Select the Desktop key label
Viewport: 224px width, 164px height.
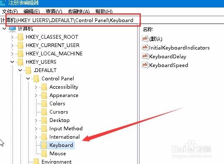click(x=59, y=120)
